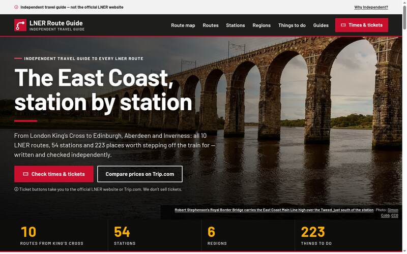This screenshot has width=407, height=254.
Task: Select Things to do in navigation
Action: tap(292, 25)
